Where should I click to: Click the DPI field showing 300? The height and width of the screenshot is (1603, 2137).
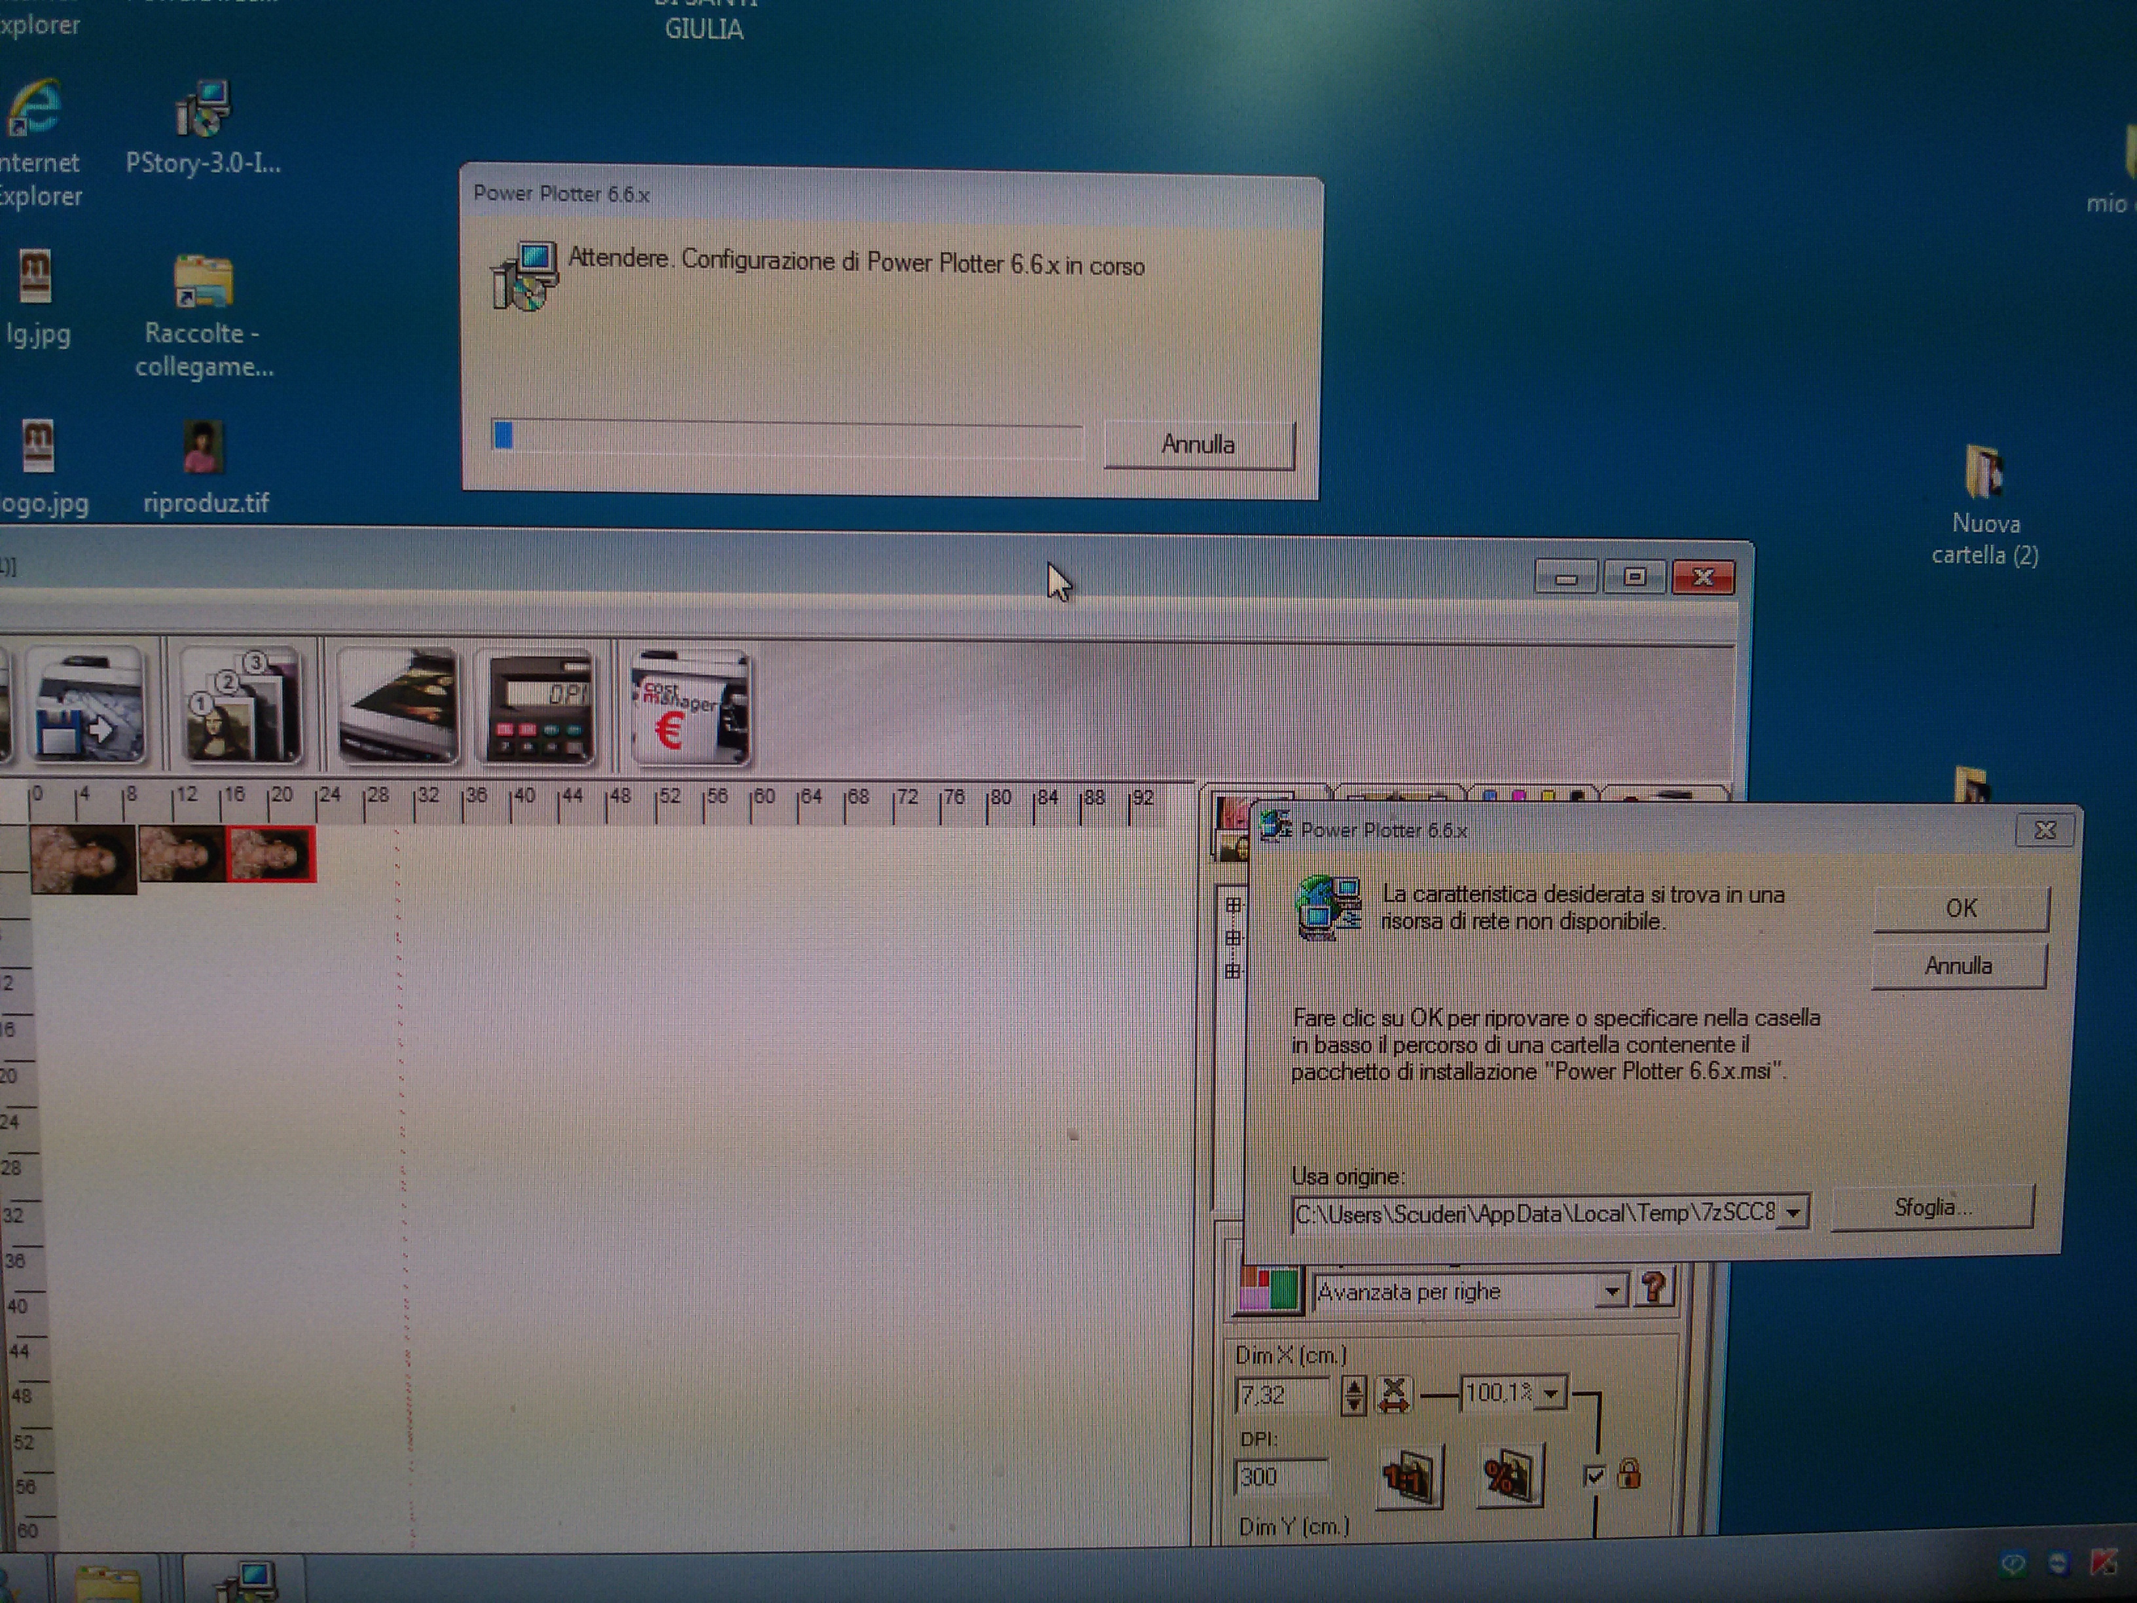pyautogui.click(x=1281, y=1477)
